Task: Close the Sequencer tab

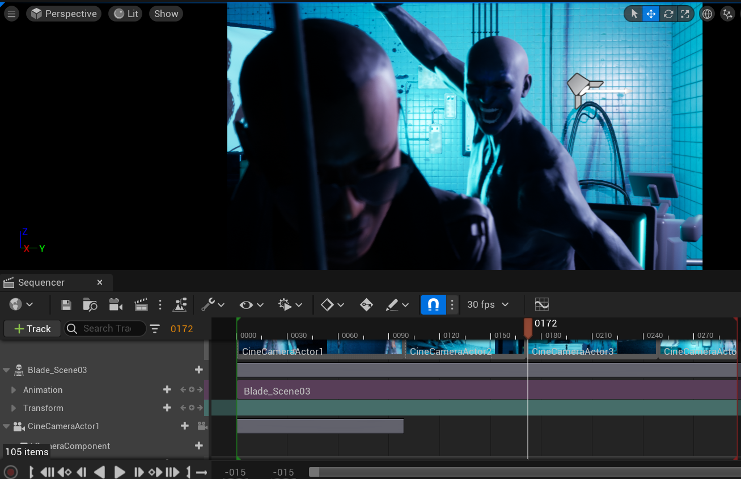Action: coord(100,282)
